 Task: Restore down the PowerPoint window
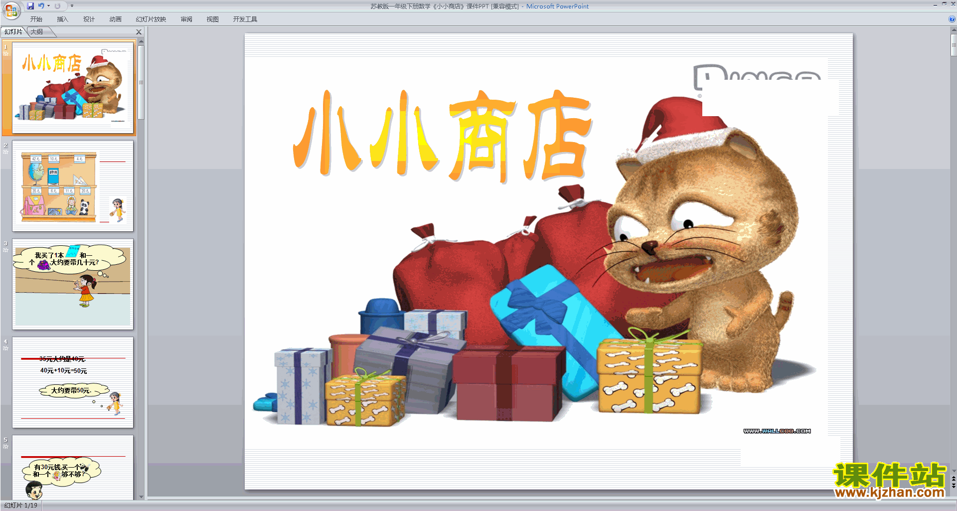point(944,4)
